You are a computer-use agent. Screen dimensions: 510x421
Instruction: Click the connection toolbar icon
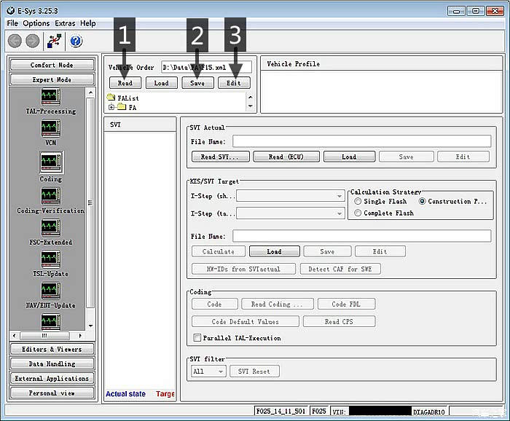55,41
